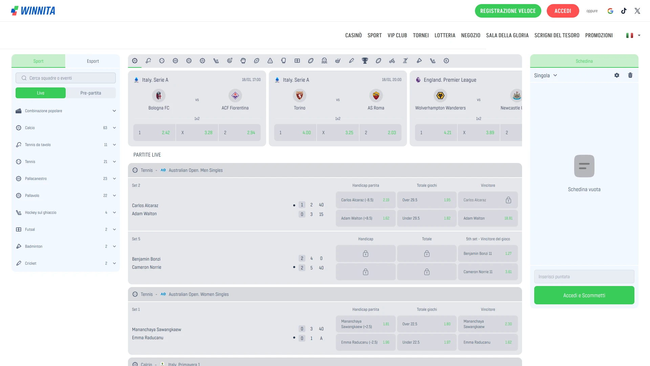Screen dimensions: 650x366
Task: Click Accedi e Scommetti button
Action: click(x=584, y=295)
